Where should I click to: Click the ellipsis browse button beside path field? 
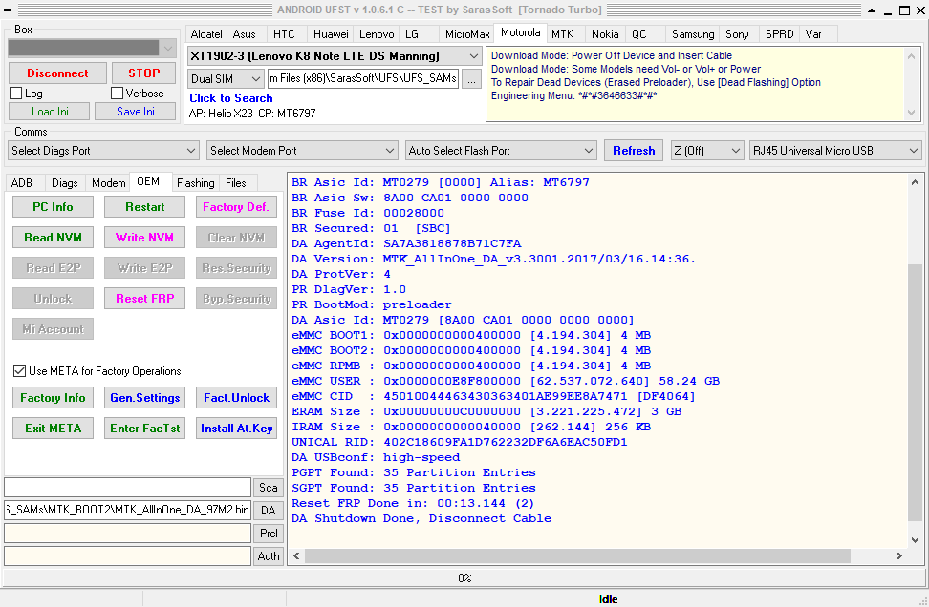471,79
